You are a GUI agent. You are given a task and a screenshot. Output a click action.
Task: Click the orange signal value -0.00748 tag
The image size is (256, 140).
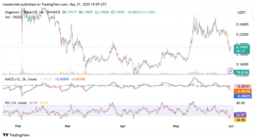[x=242, y=91]
